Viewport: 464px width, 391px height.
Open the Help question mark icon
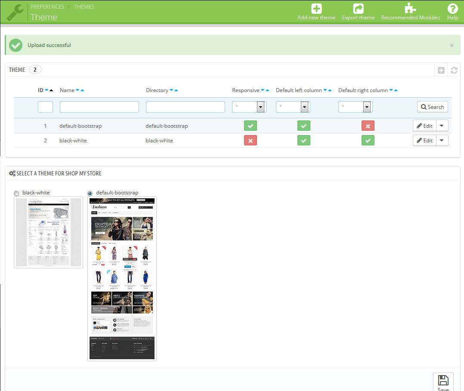(452, 9)
